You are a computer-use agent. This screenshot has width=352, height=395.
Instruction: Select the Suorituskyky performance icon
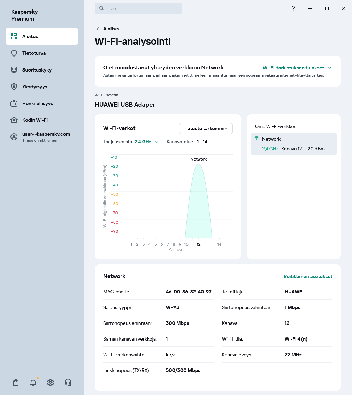(14, 70)
